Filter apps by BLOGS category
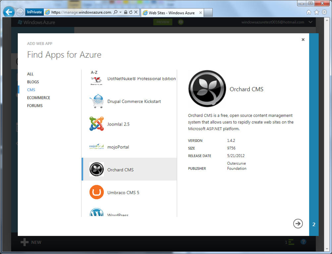The height and width of the screenshot is (254, 332). (33, 82)
